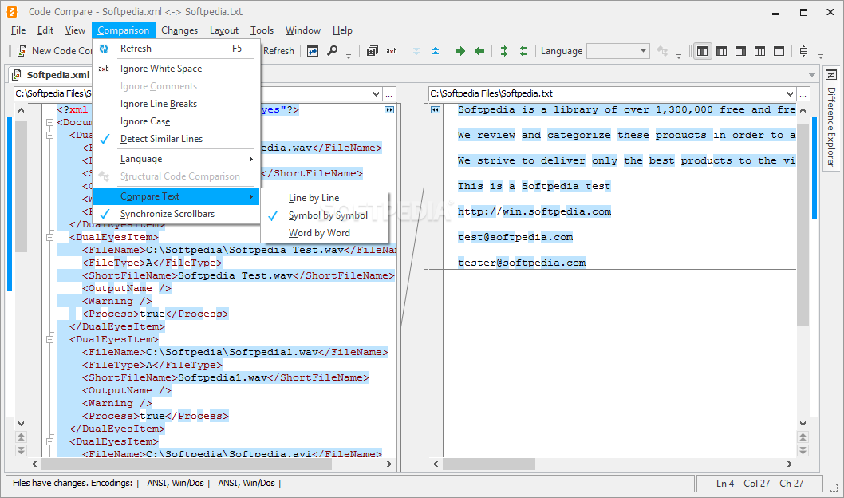The width and height of the screenshot is (844, 498).
Task: Collapse the Document root XML node
Action: tap(49, 123)
